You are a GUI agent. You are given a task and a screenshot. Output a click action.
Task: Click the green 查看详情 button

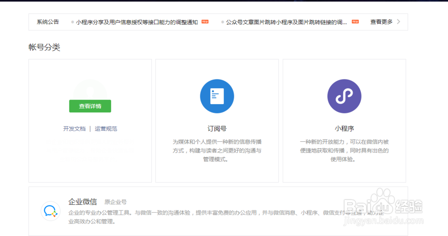(90, 106)
